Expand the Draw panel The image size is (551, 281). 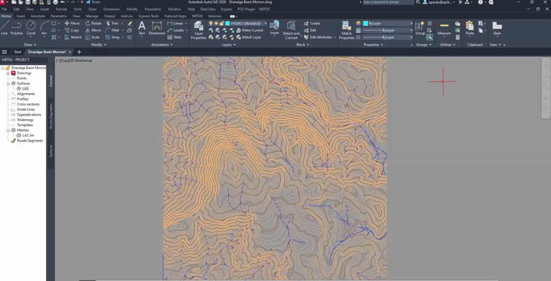30,44
